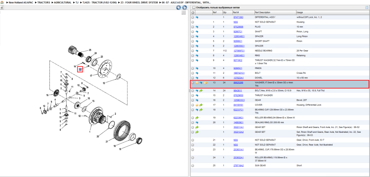Sort by Qty column header
This screenshot has width=370, height=177.
coord(227,13)
